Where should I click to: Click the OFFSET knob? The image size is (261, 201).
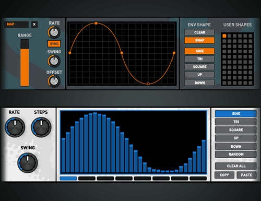pos(54,81)
